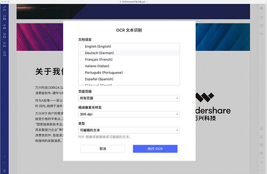Open the 页面范围 page range dropdown
The image size is (267, 174).
click(x=129, y=98)
